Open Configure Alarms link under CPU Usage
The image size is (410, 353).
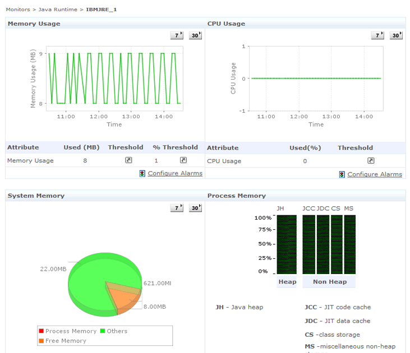pyautogui.click(x=375, y=174)
